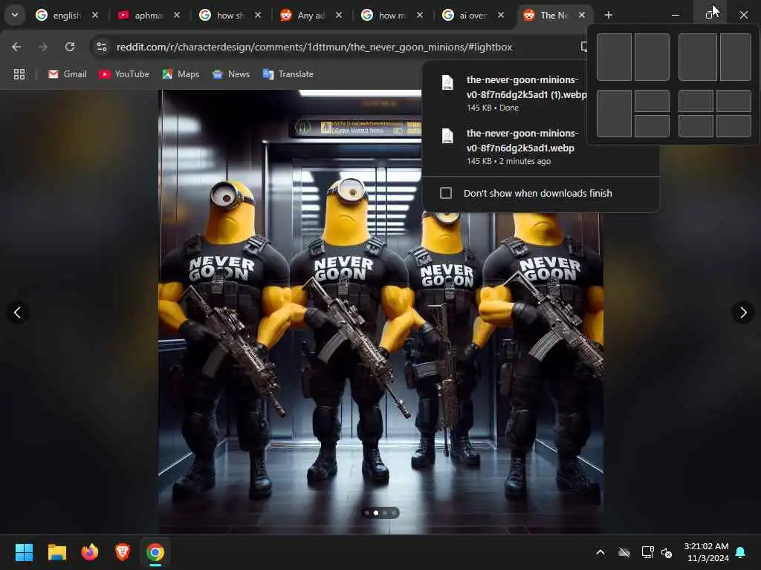
Task: Snap window to top-right zone of three-zone layout
Action: pos(652,101)
